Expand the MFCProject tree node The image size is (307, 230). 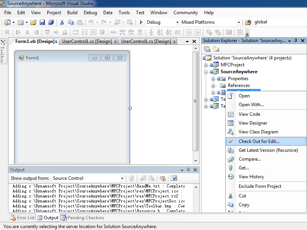point(206,65)
